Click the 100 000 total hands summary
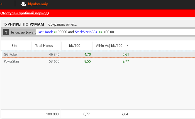The width and height of the screenshot is (195, 119). click(x=52, y=114)
